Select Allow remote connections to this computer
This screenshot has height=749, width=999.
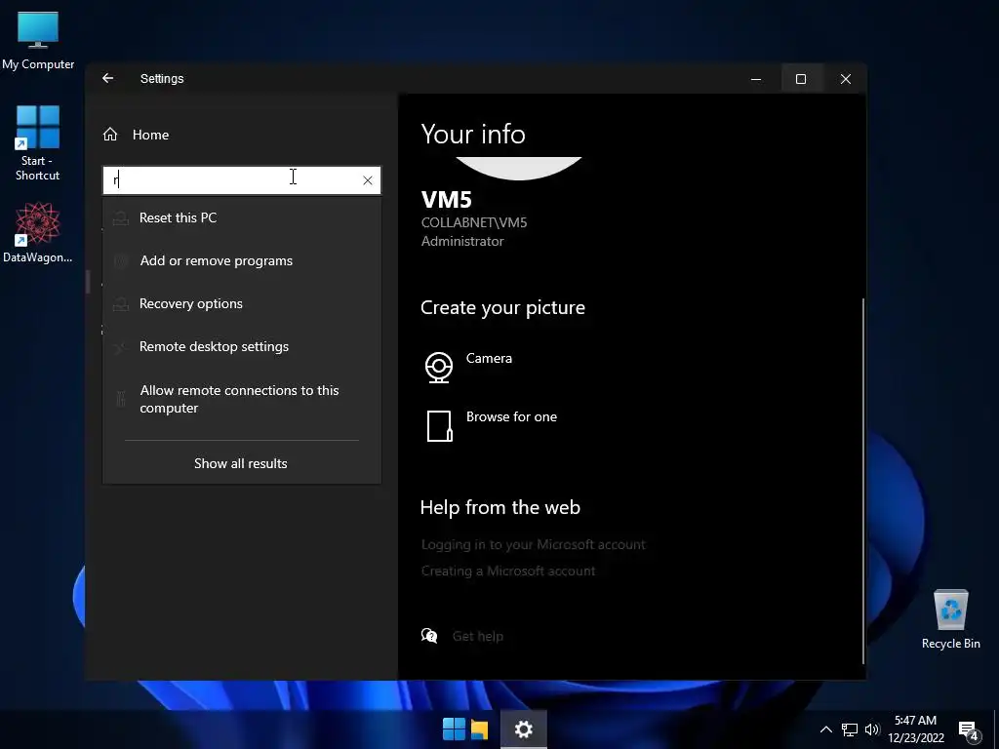click(242, 399)
